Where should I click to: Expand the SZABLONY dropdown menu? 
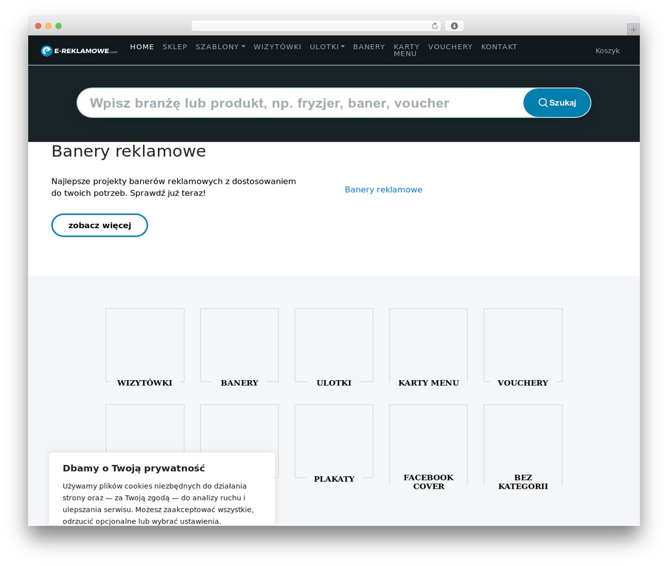tap(220, 47)
